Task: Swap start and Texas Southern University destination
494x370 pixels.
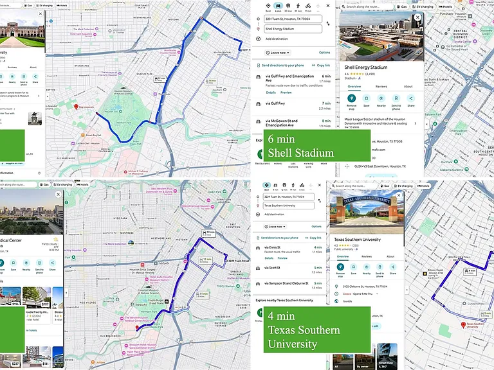Action: pos(320,200)
